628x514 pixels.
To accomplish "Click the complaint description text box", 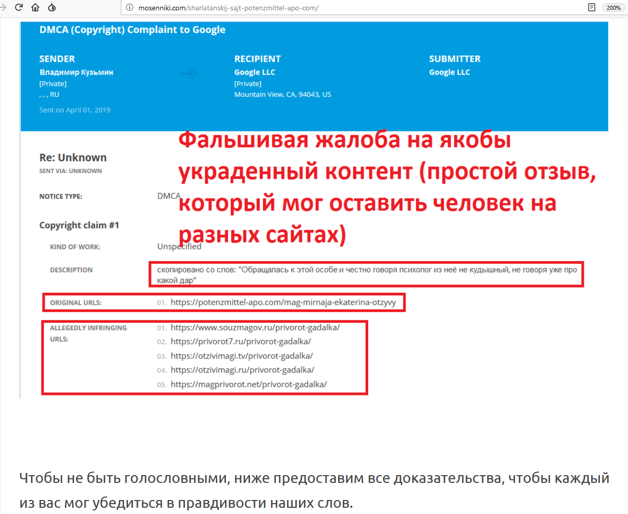I will click(x=366, y=275).
